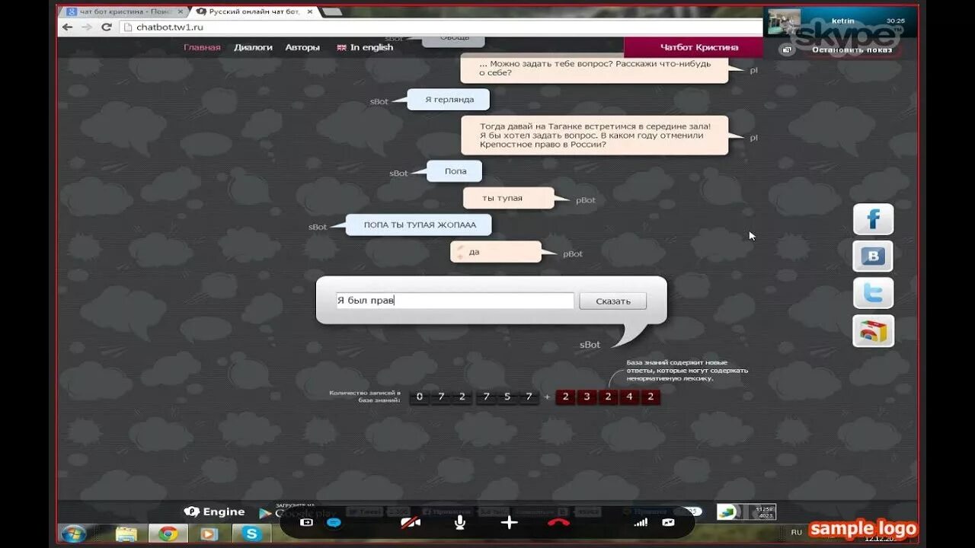Open the Google share icon in sidebar
The image size is (975, 548).
(873, 331)
